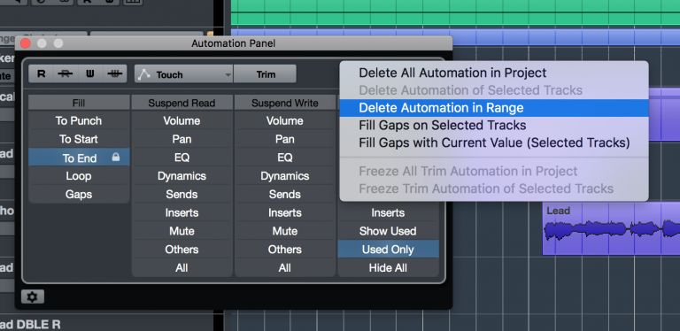Toggle Fill To End option
Viewport: 680px width, 331px height.
(79, 158)
